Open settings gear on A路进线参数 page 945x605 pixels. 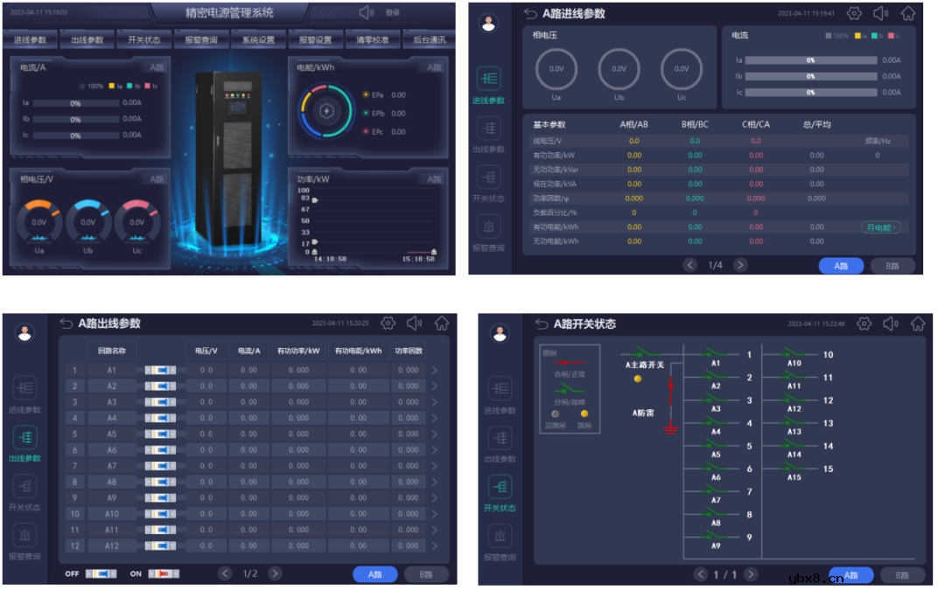point(854,14)
